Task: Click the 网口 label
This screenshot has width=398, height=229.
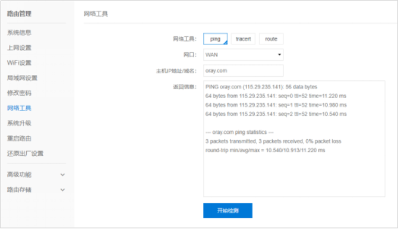Action: click(x=190, y=55)
